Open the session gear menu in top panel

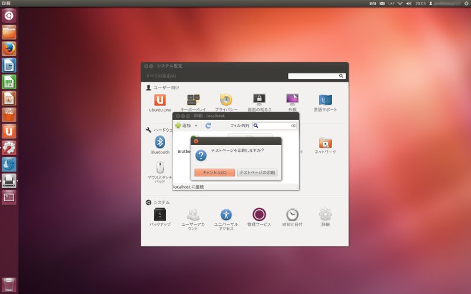[x=466, y=4]
